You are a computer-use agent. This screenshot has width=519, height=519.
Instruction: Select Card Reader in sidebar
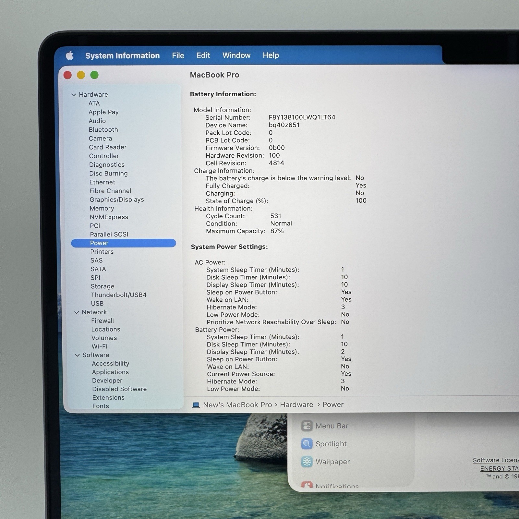click(x=108, y=147)
